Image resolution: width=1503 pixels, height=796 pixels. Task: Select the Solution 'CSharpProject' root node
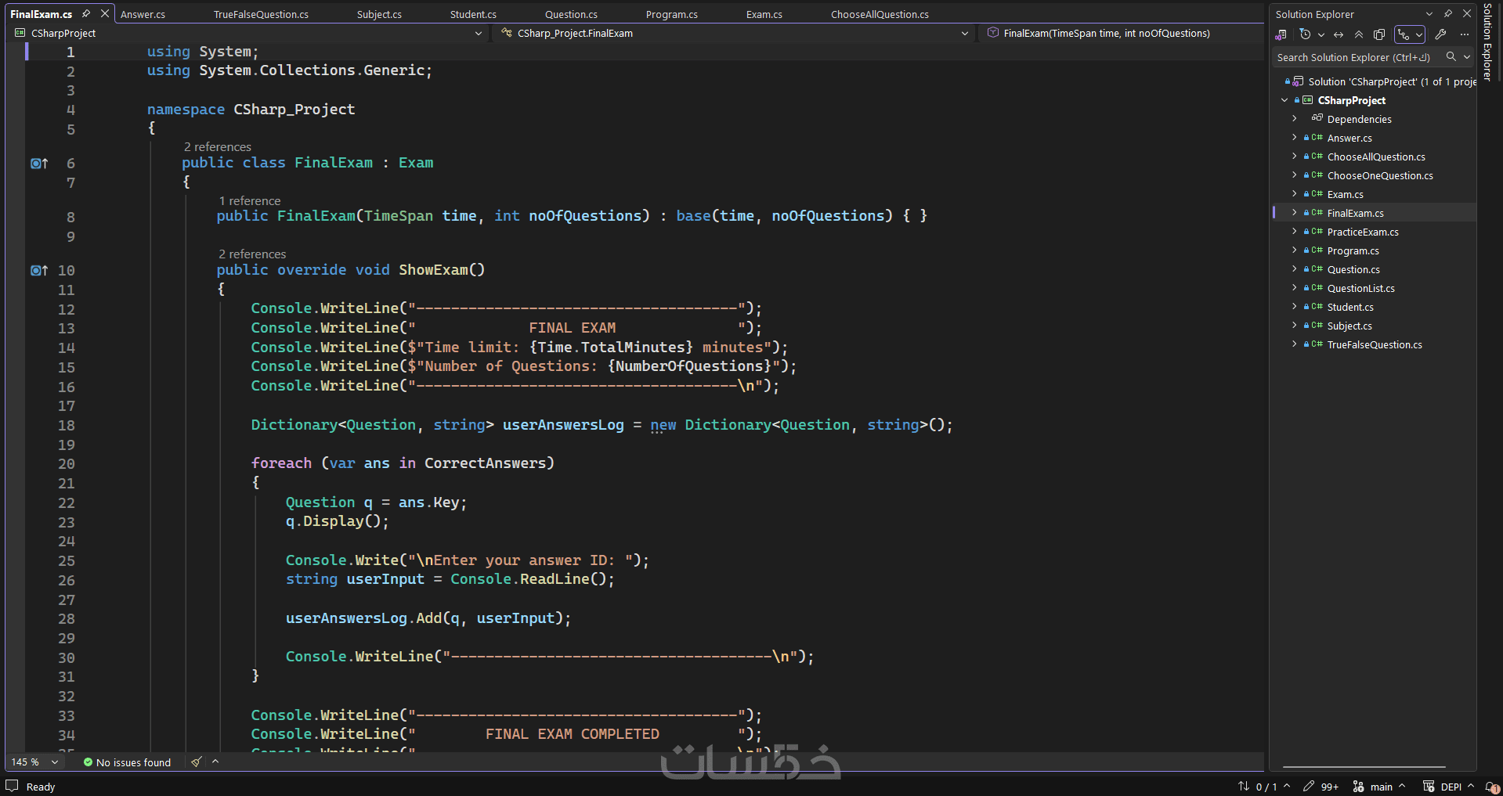tap(1392, 81)
